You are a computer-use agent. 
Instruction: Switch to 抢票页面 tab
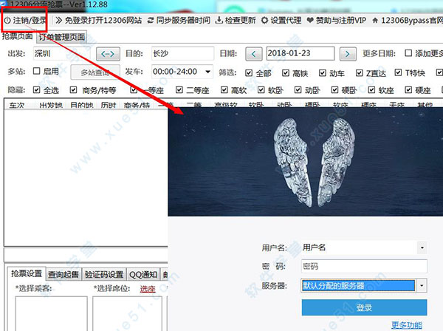(x=17, y=36)
